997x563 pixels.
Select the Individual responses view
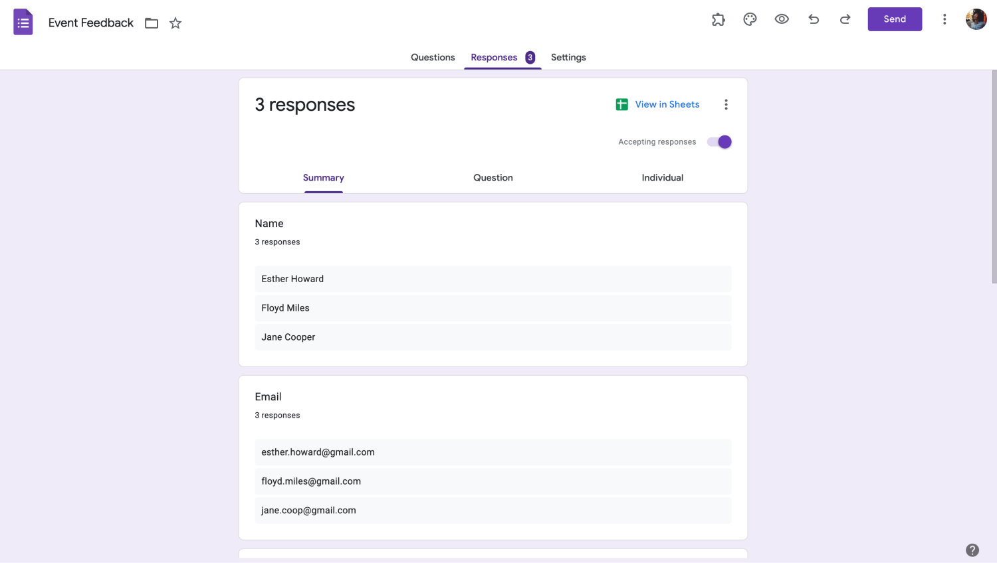coord(663,177)
